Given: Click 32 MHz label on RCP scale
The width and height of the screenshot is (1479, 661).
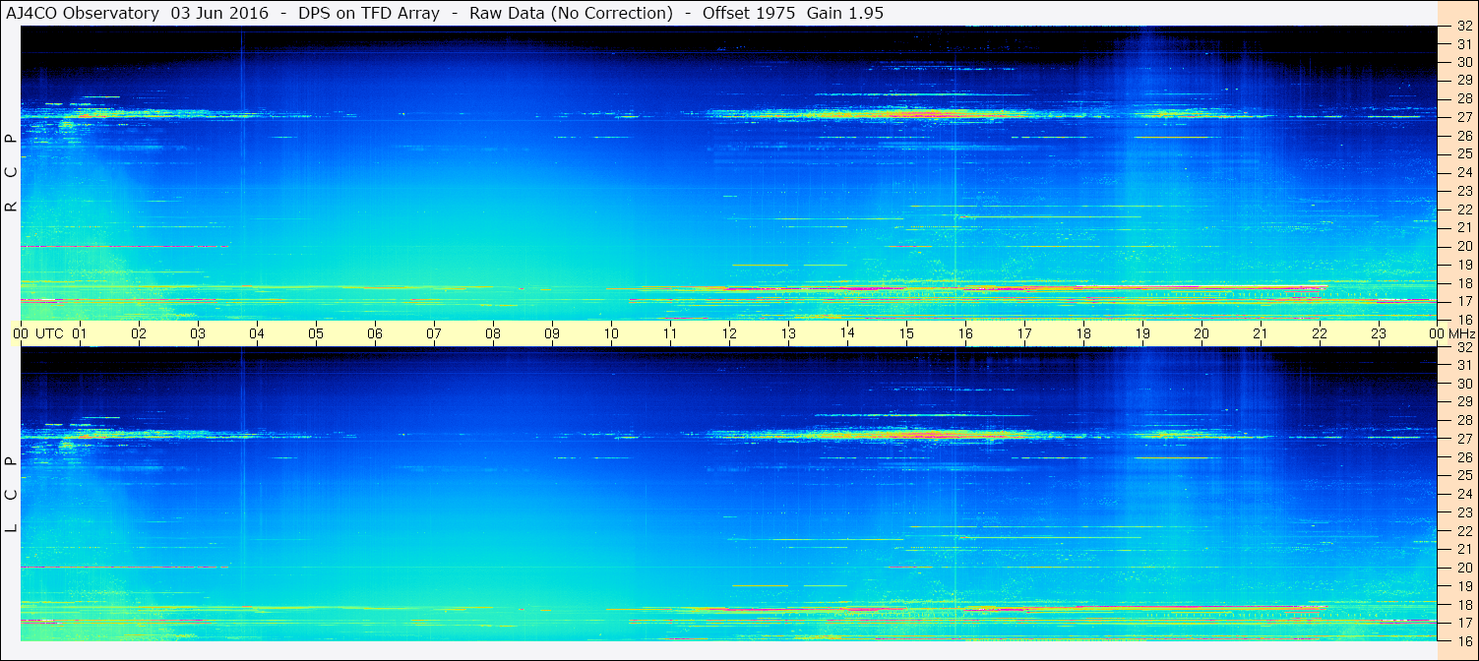Looking at the screenshot, I should 1463,26.
